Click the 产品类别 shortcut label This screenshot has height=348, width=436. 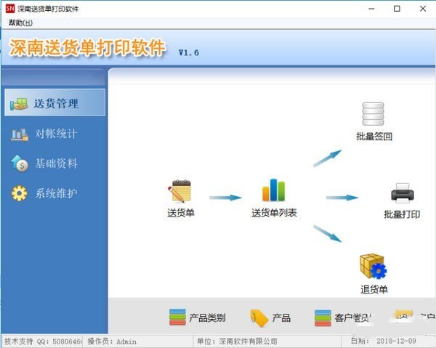tap(207, 317)
